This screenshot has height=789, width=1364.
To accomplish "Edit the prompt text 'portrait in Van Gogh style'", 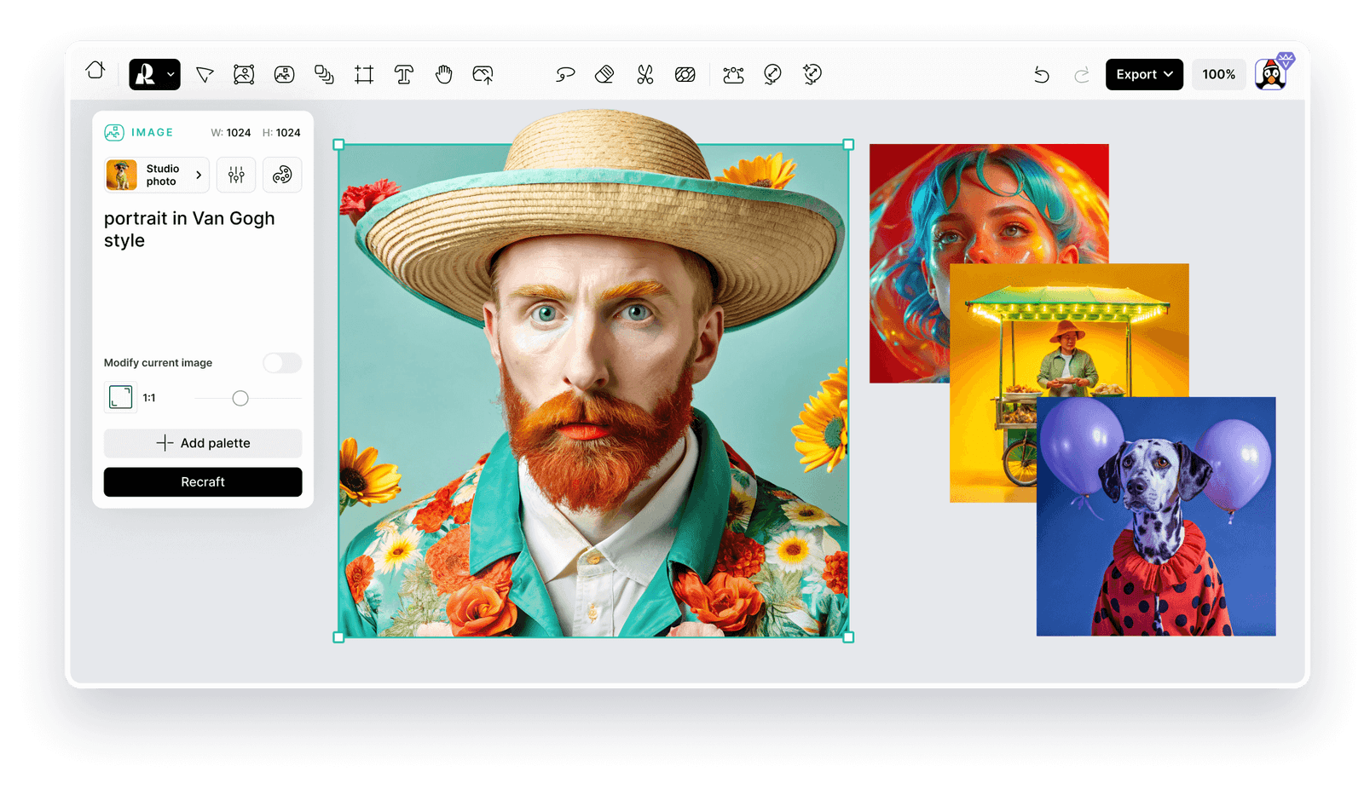I will pyautogui.click(x=189, y=229).
